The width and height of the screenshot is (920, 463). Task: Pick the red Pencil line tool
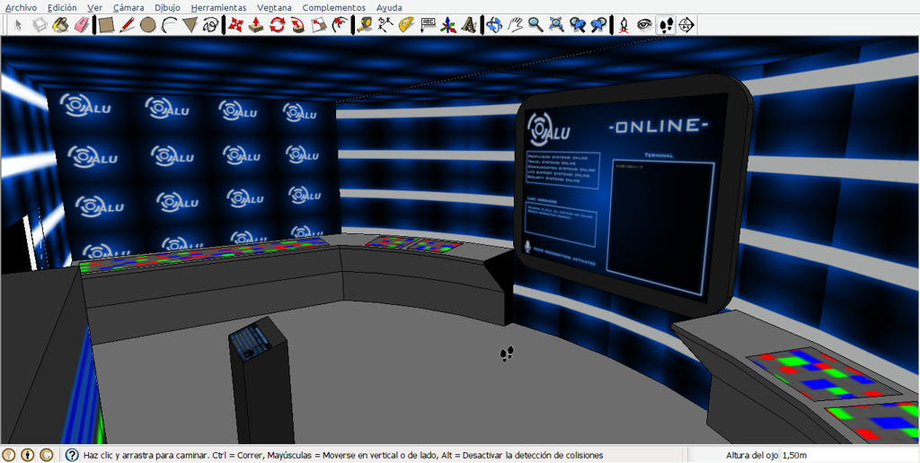127,24
